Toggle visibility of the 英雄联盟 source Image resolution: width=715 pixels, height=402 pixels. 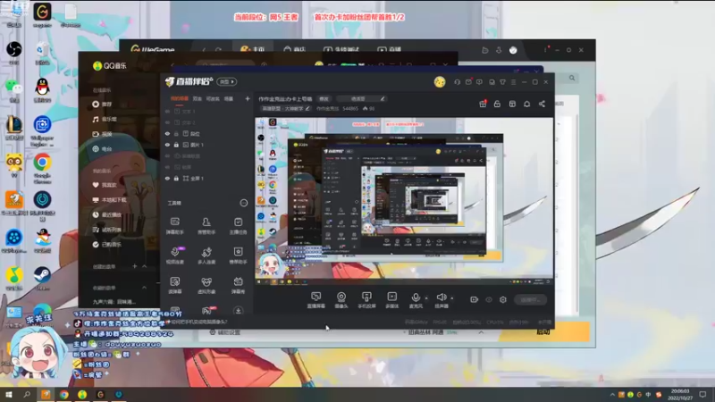(167, 155)
